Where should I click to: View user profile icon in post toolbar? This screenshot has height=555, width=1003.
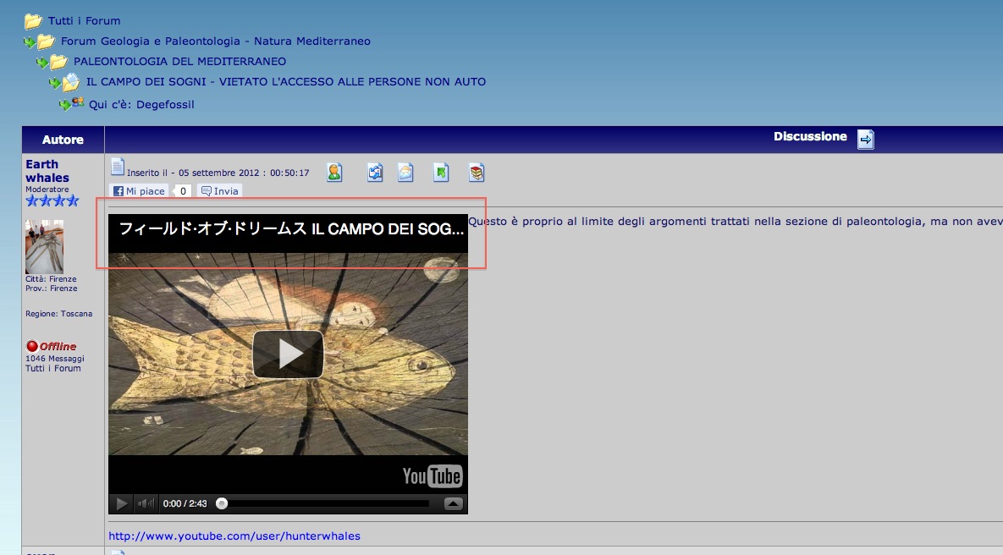click(333, 172)
